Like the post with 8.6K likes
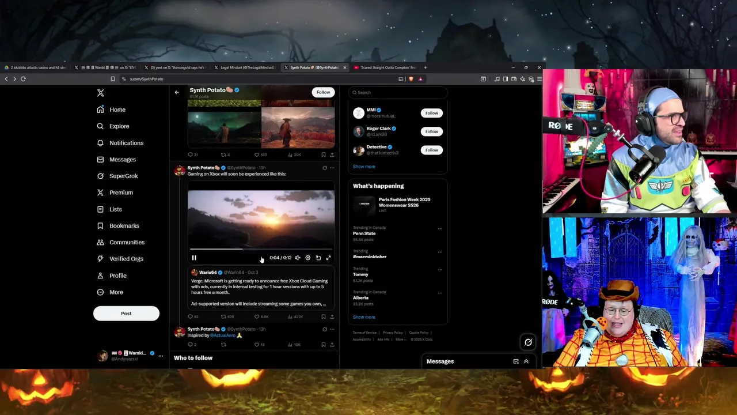737x415 pixels. point(261,316)
